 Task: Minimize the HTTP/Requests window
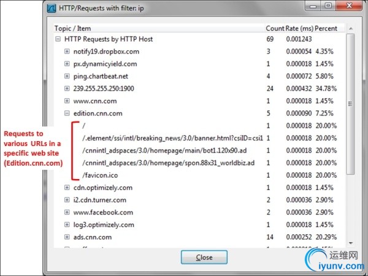coord(313,6)
